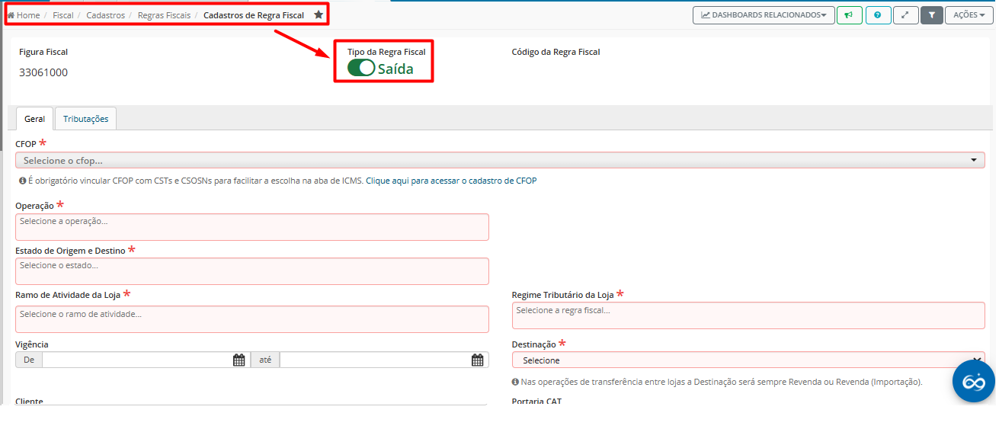This screenshot has height=445, width=999.
Task: Select the Geral tab
Action: [34, 119]
